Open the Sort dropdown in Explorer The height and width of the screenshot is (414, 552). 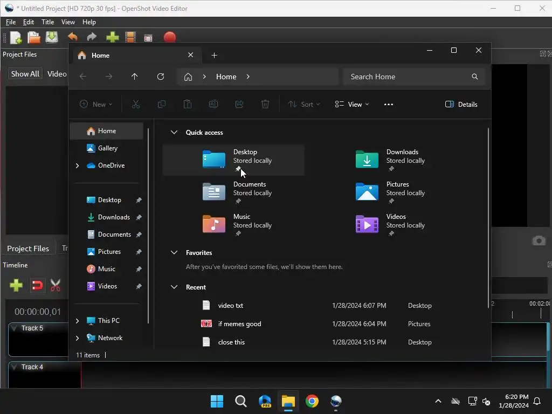click(304, 104)
